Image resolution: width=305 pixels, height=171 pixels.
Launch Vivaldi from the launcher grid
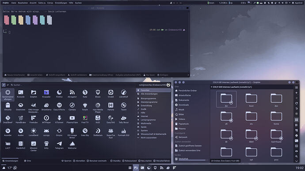tap(111, 93)
